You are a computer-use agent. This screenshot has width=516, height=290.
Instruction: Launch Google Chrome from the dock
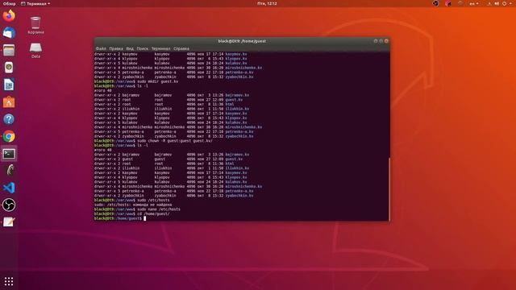point(9,136)
